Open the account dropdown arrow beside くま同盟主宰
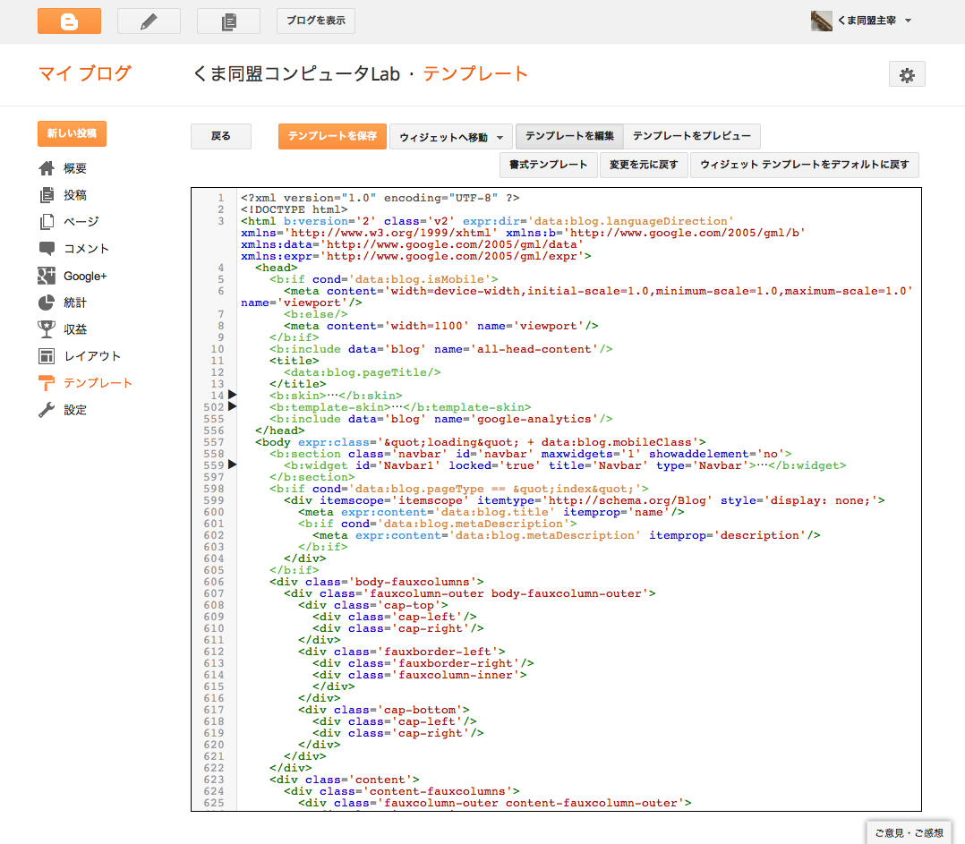Image resolution: width=965 pixels, height=844 pixels. 908,21
